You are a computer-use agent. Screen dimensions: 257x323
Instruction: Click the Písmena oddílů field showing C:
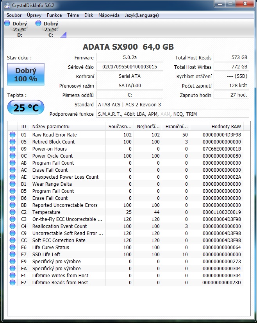(130, 95)
